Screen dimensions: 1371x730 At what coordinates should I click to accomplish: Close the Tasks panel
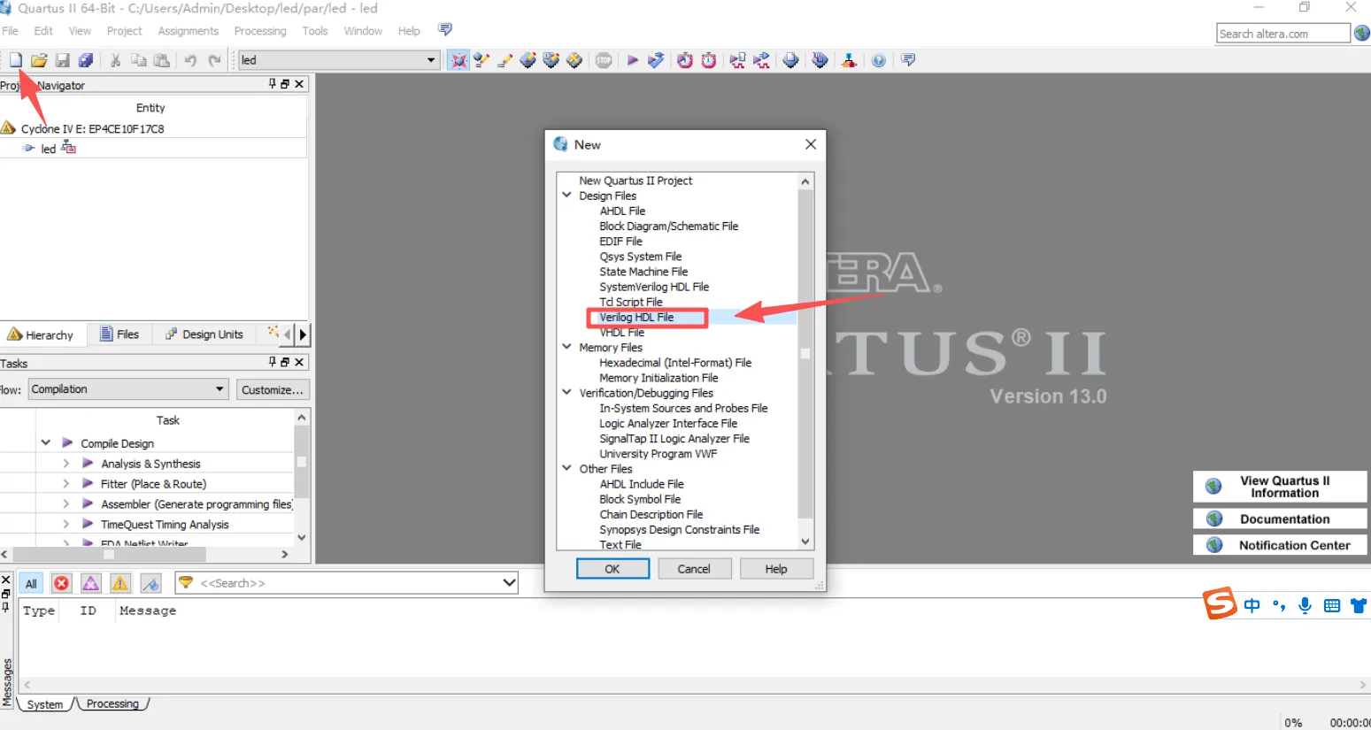[299, 362]
